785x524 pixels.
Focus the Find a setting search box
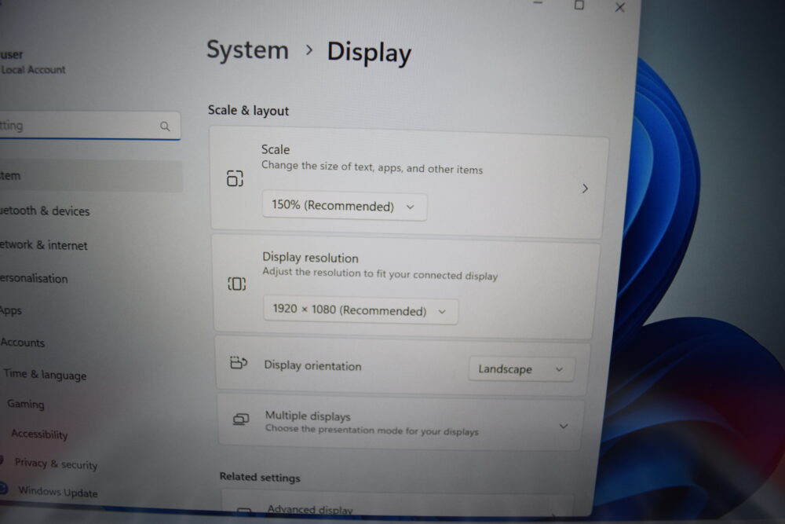[x=89, y=126]
